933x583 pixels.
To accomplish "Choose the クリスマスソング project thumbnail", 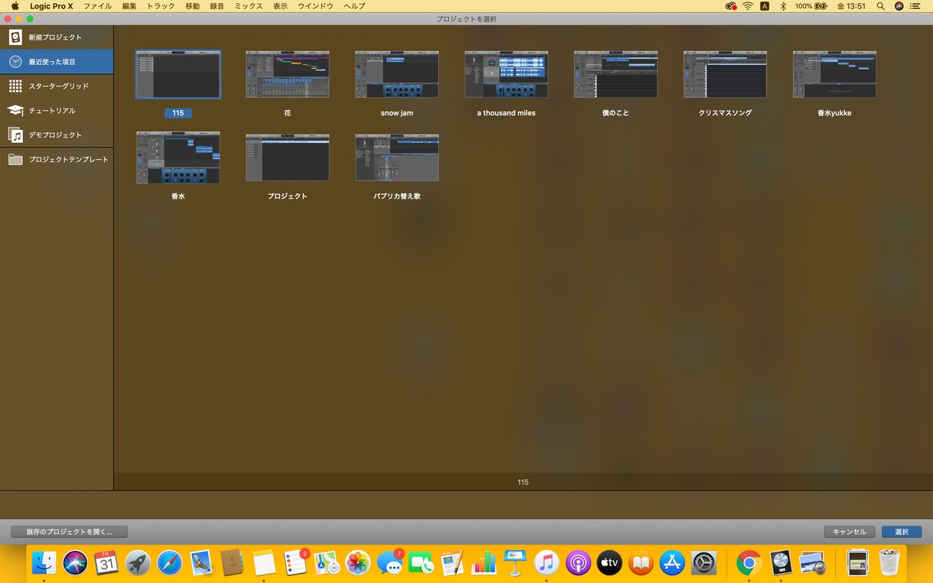I will click(x=725, y=75).
